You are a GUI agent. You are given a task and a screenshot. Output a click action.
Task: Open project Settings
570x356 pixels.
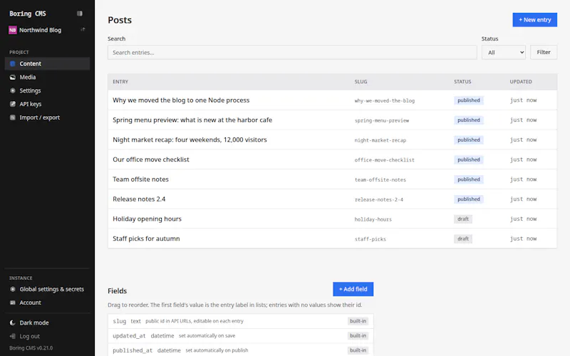tap(47, 90)
